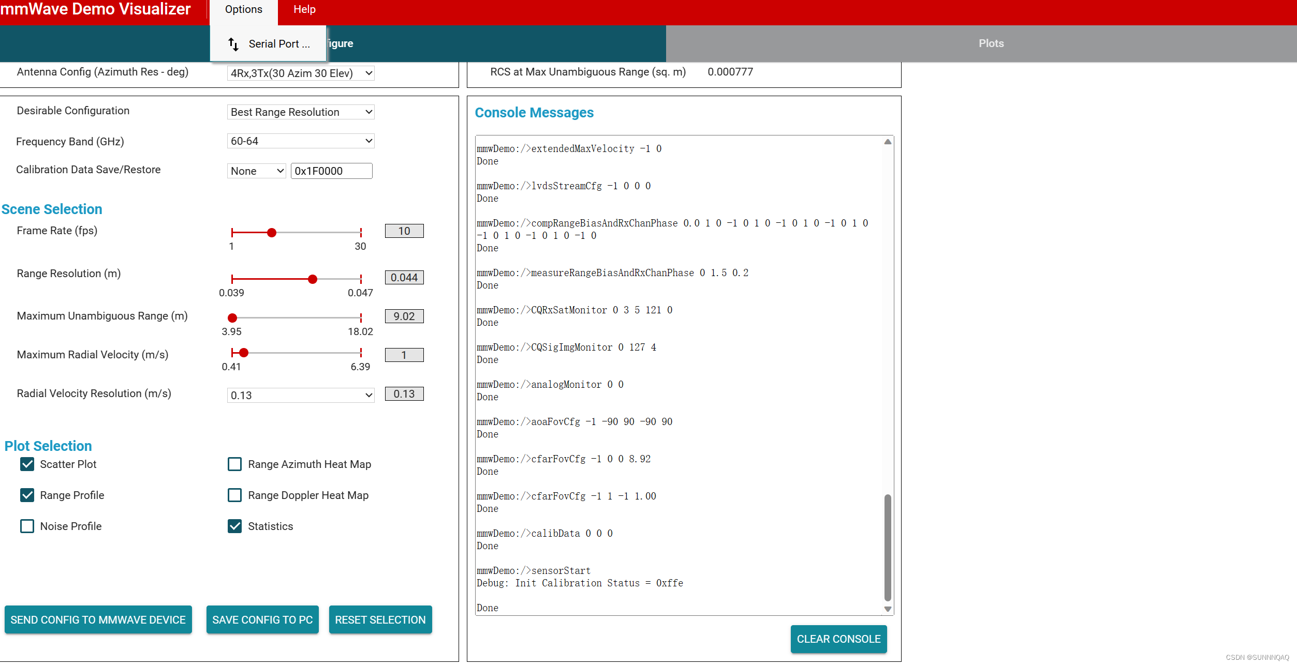The width and height of the screenshot is (1297, 666).
Task: Uncheck the Scatter Plot checkbox
Action: 27,464
